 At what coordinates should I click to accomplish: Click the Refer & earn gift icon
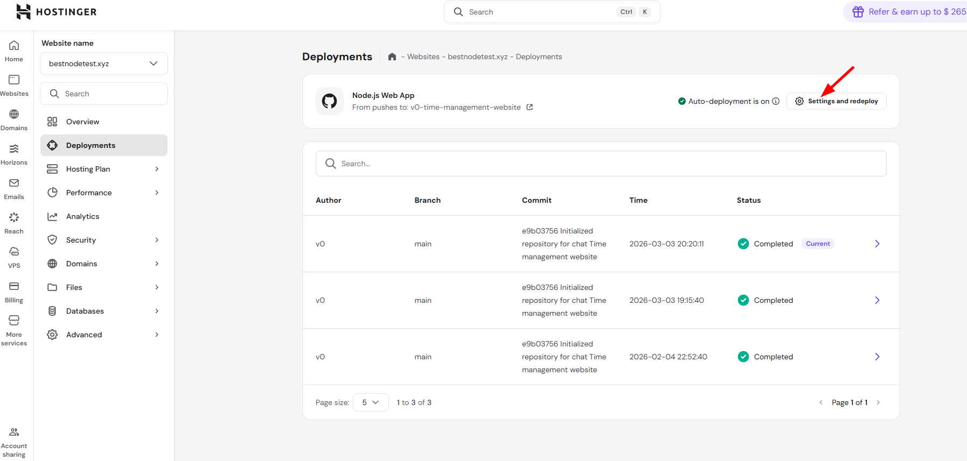click(x=858, y=12)
